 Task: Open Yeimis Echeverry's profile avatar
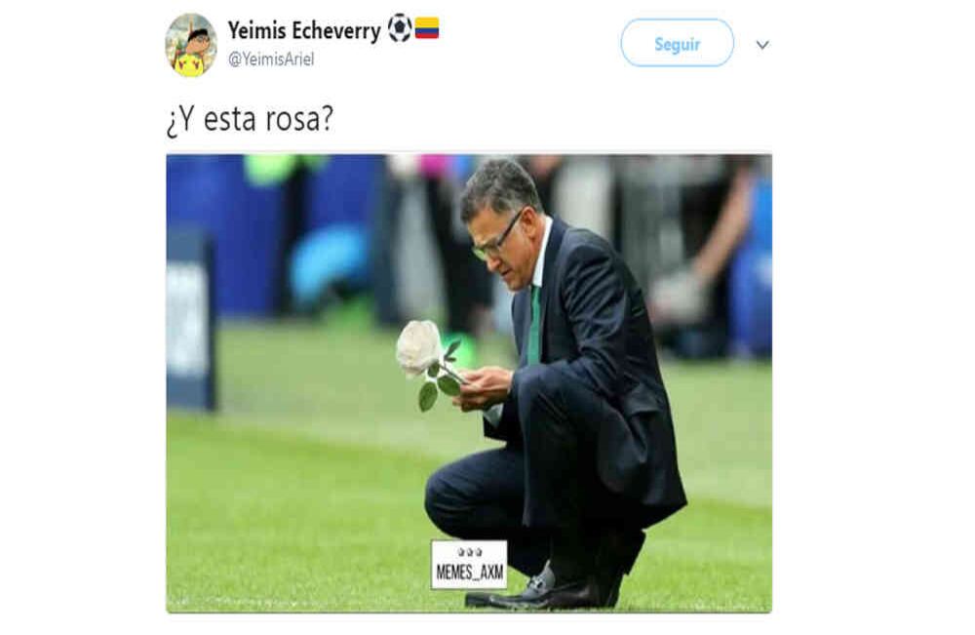(191, 45)
